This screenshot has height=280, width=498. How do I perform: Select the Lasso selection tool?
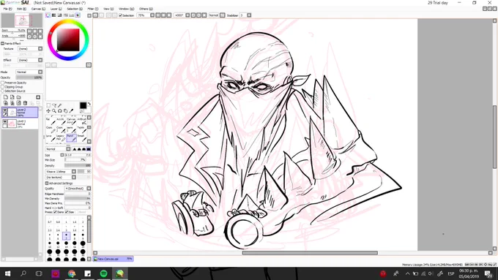coord(54,105)
